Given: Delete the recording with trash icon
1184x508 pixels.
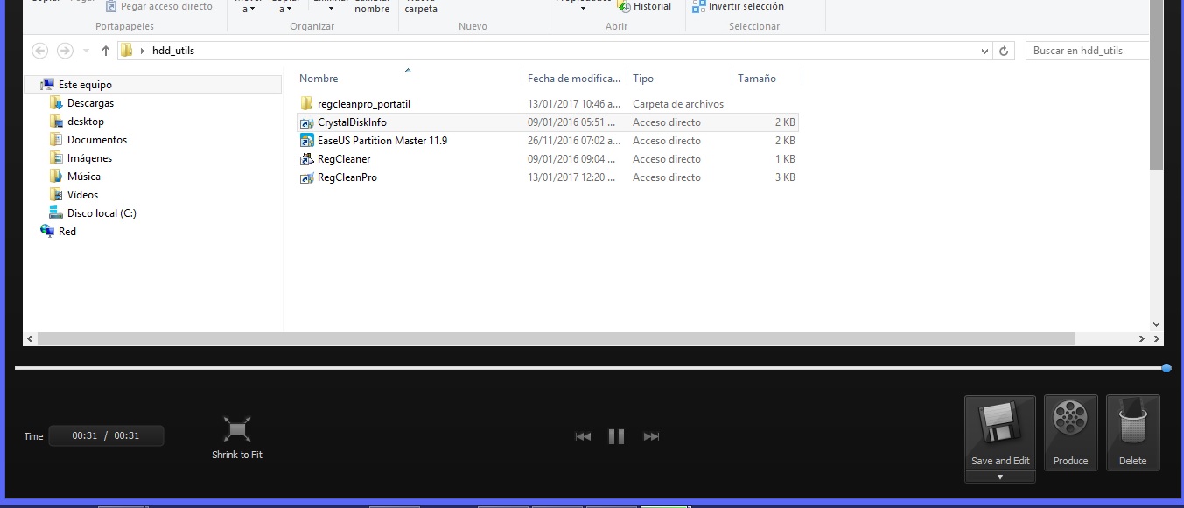Looking at the screenshot, I should (x=1132, y=420).
